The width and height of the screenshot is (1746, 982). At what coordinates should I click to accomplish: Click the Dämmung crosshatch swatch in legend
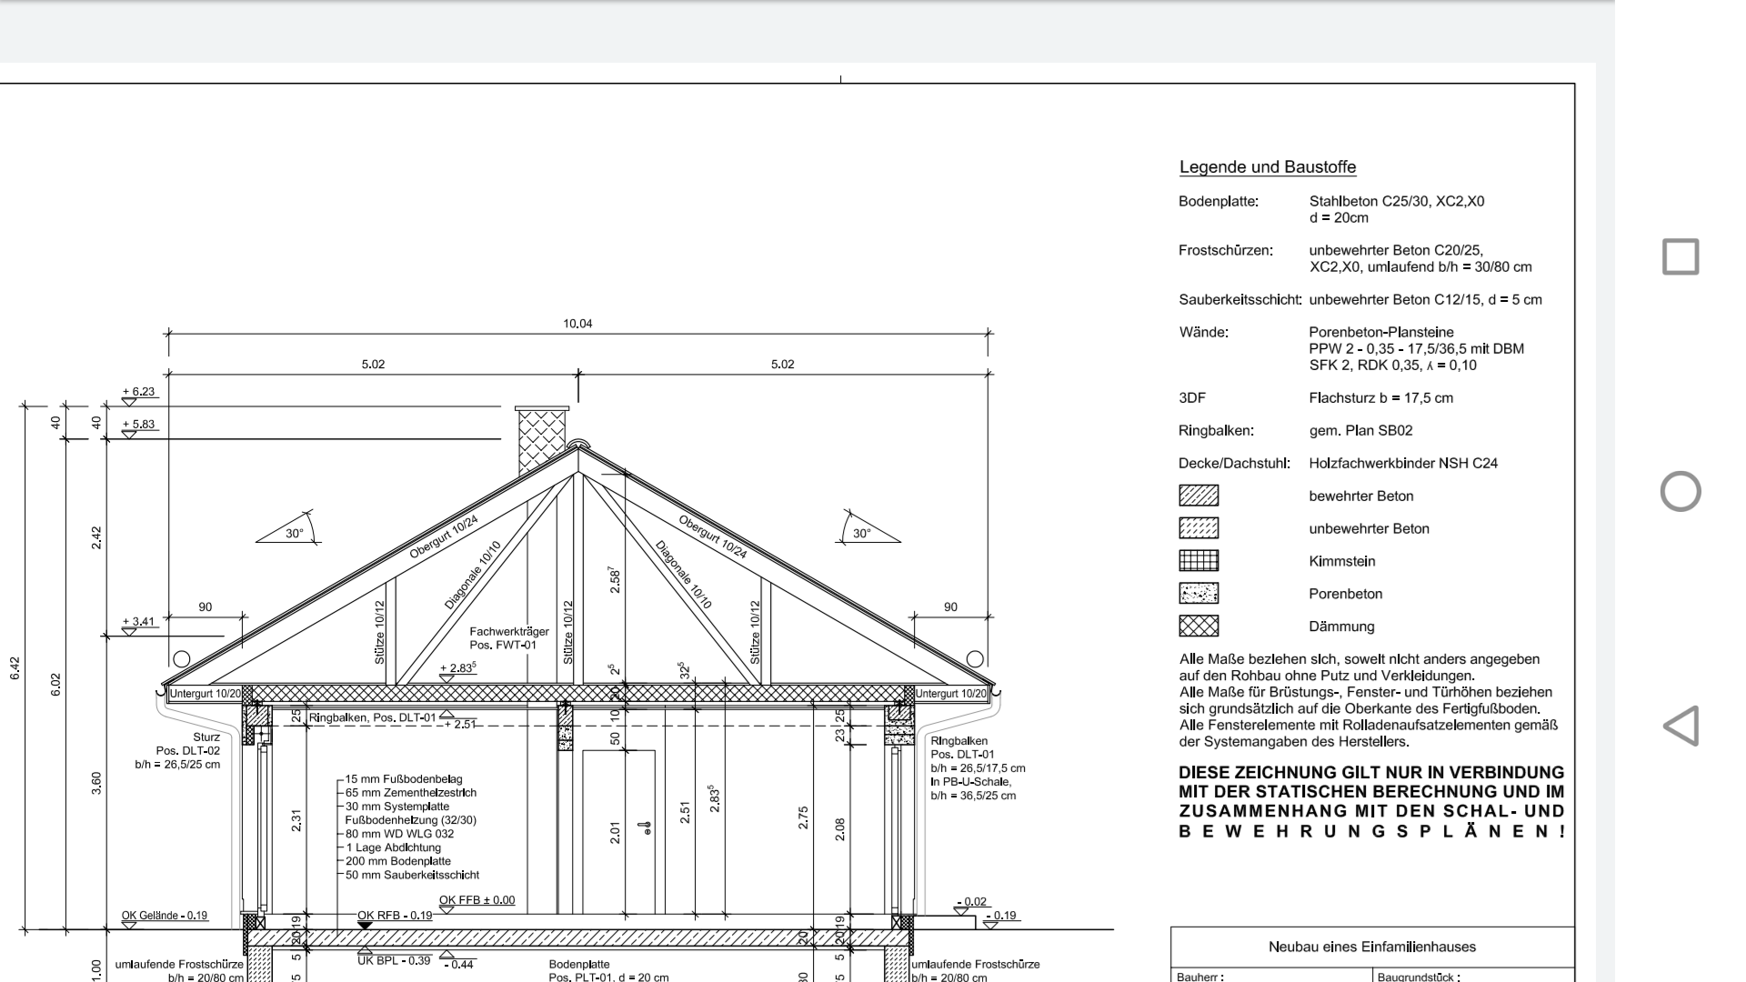coord(1199,626)
